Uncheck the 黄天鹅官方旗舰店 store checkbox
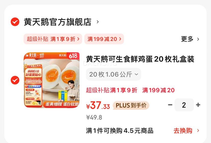Viewport: 211px width, 143px height. tap(15, 22)
